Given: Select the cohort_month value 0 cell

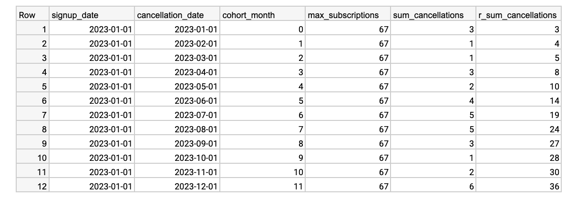Looking at the screenshot, I should pyautogui.click(x=262, y=30).
